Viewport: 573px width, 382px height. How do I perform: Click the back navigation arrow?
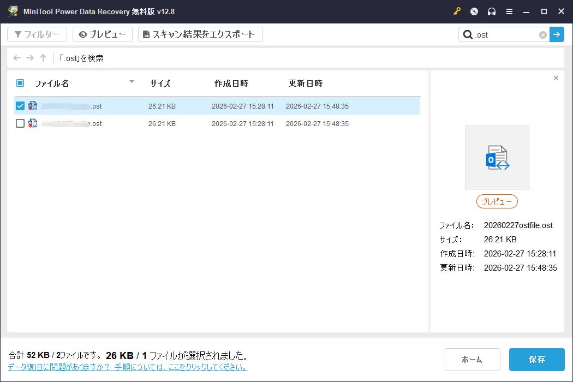[x=17, y=57]
